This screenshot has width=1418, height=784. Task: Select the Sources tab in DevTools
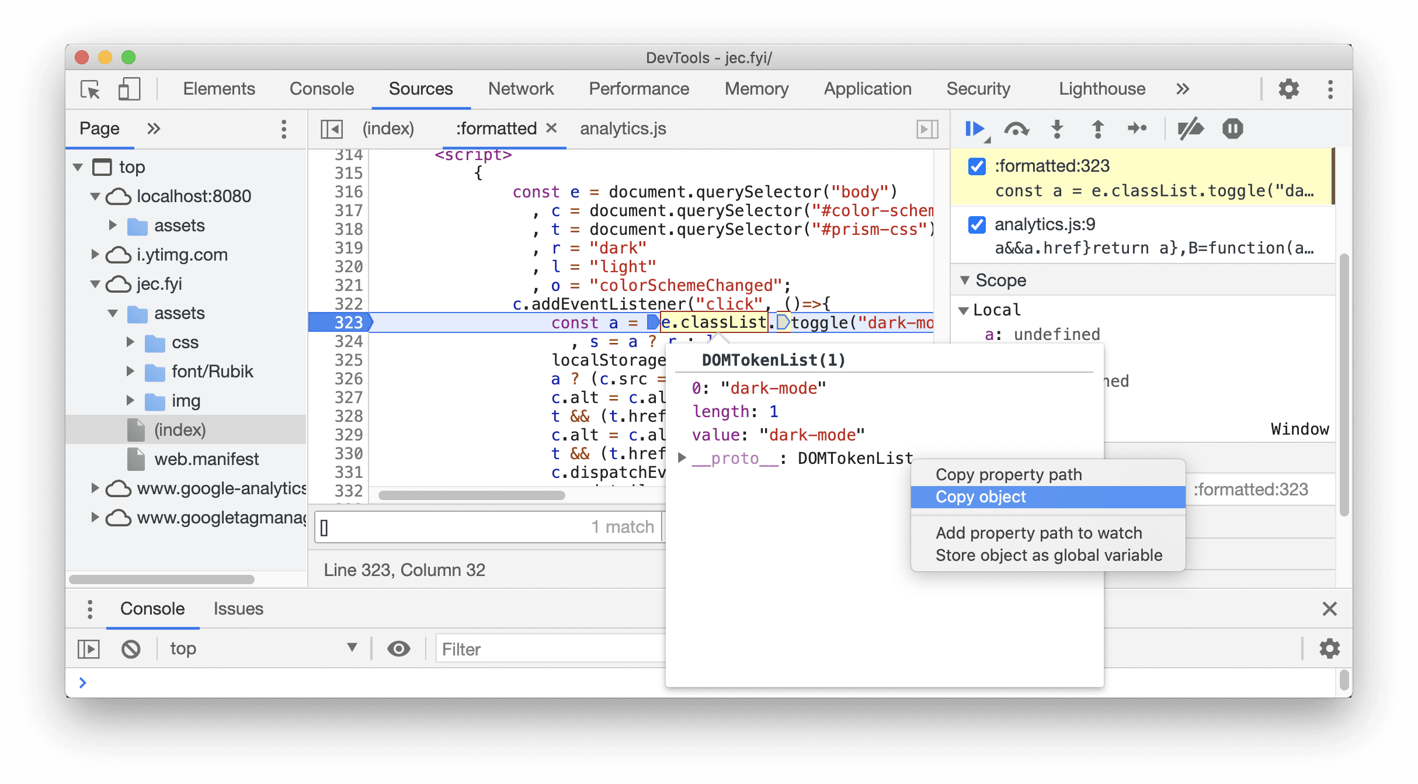pyautogui.click(x=419, y=88)
